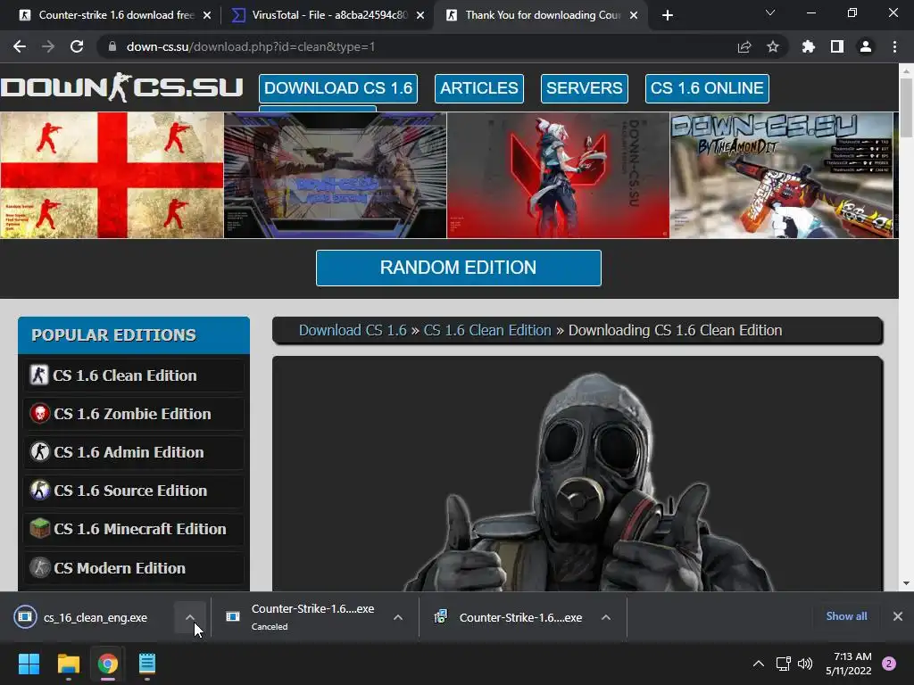Open CS Modern Edition in sidebar

point(134,568)
